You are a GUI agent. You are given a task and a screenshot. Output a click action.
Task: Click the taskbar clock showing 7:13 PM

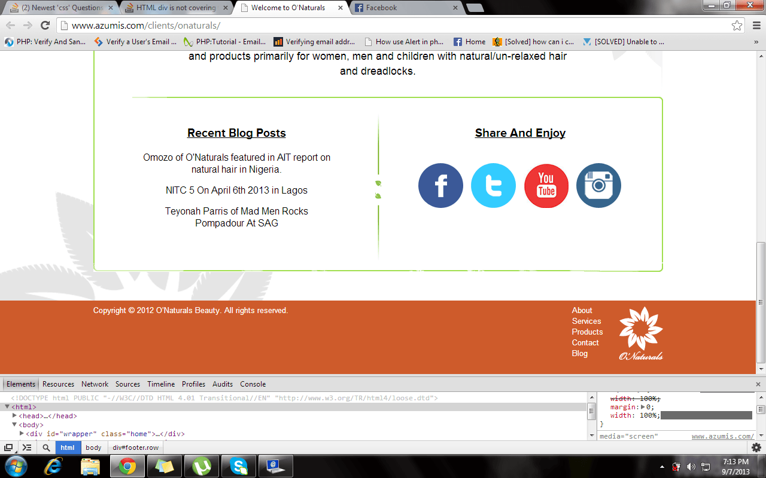pos(735,466)
